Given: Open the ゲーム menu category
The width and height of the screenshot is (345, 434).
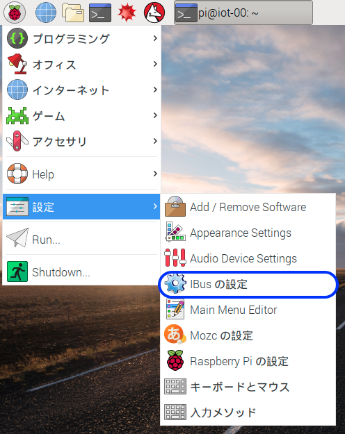Looking at the screenshot, I should pyautogui.click(x=82, y=116).
